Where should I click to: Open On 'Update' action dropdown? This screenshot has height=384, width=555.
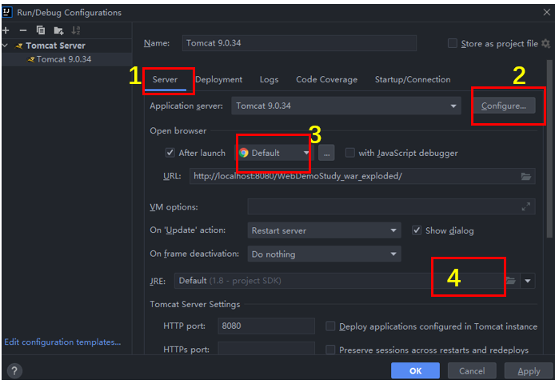pos(324,230)
